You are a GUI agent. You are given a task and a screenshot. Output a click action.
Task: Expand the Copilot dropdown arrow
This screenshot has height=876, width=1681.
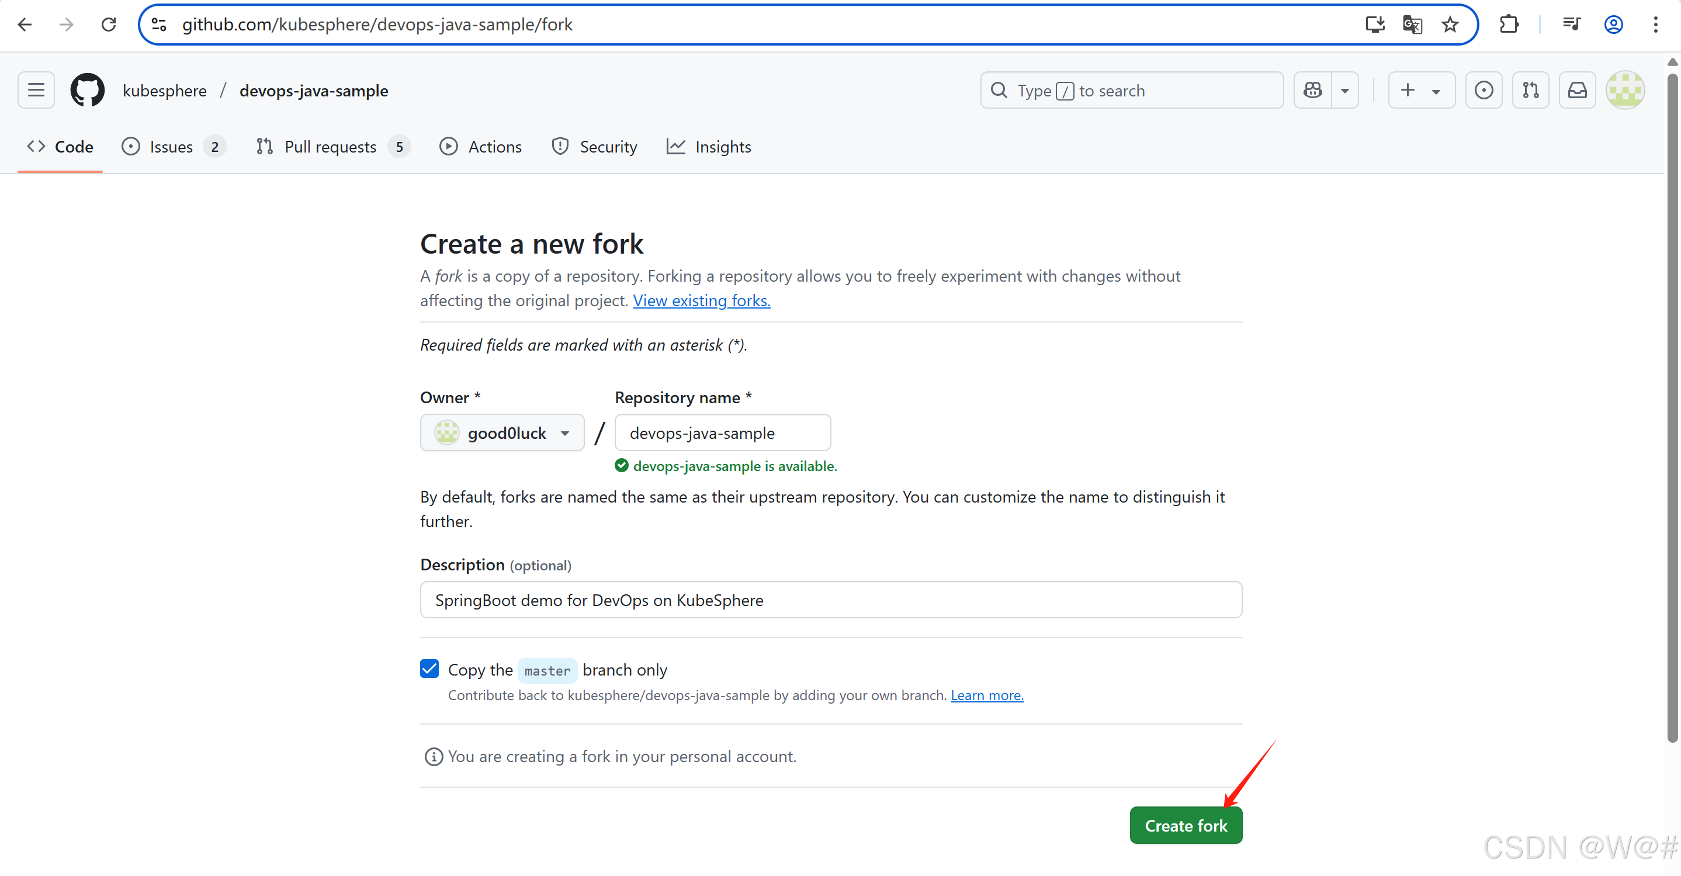pos(1346,90)
